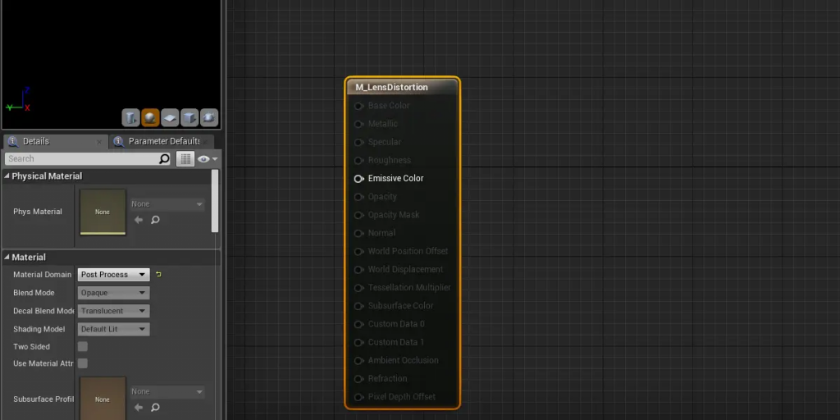
Task: Open the eye view options in Details
Action: click(x=205, y=159)
